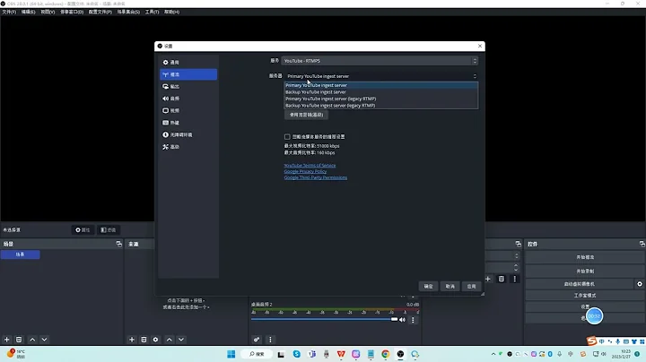This screenshot has width=646, height=362.
Task: Click the source Filters button
Action: pos(108,230)
